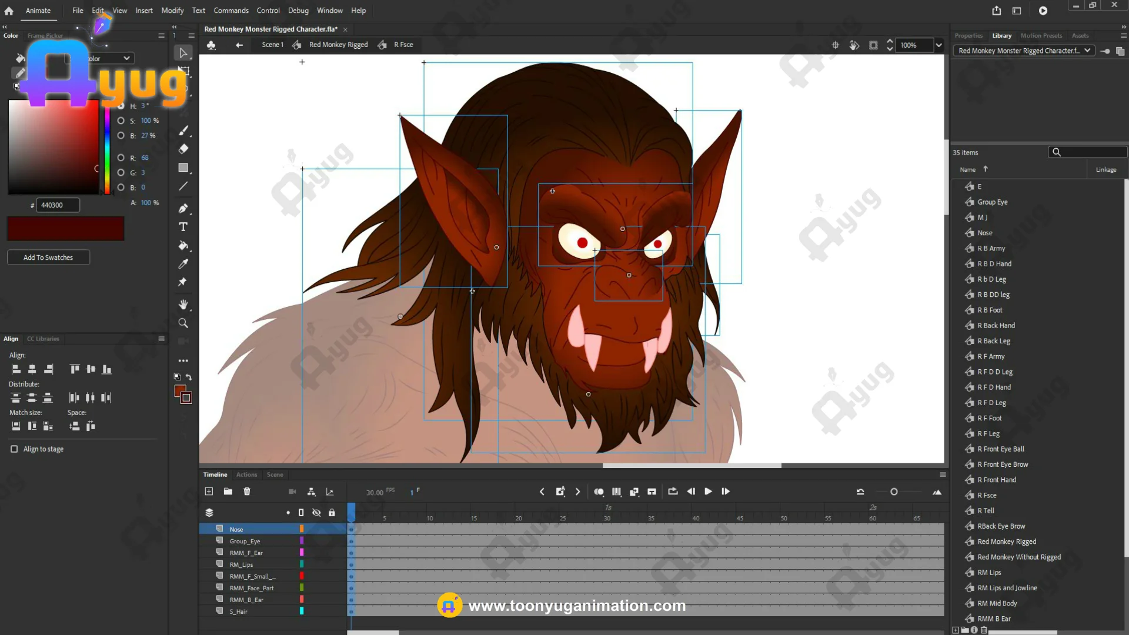Select the Hue radio button

tap(121, 106)
